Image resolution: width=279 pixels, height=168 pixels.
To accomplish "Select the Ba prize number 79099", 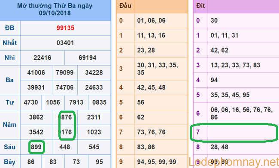I will tap(65, 72).
